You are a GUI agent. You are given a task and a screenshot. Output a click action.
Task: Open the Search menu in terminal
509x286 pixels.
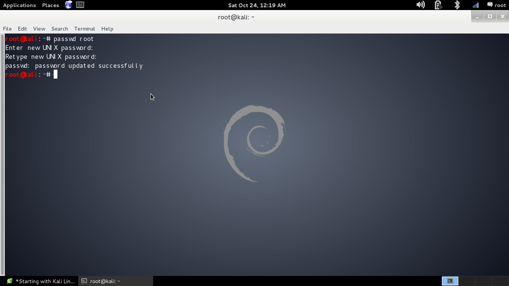pyautogui.click(x=60, y=29)
